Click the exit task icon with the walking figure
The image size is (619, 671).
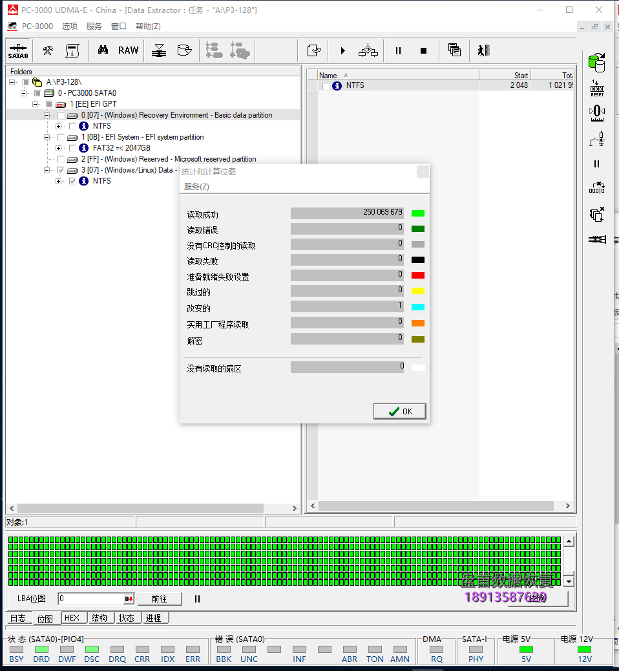pyautogui.click(x=483, y=50)
